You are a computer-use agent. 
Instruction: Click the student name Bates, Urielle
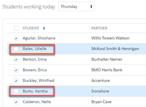point(35,49)
